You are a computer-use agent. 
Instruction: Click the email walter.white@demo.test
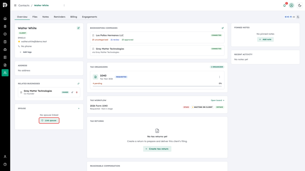(x=34, y=42)
